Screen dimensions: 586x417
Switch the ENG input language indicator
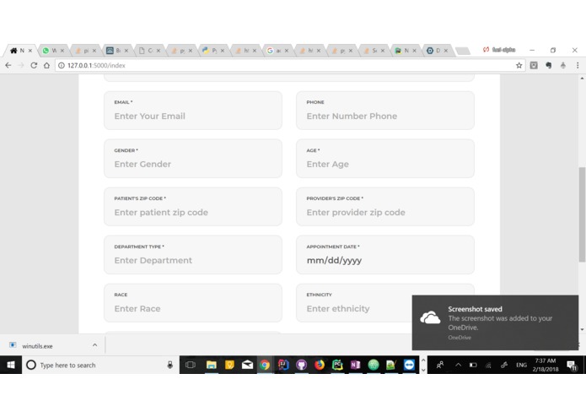[x=521, y=365]
